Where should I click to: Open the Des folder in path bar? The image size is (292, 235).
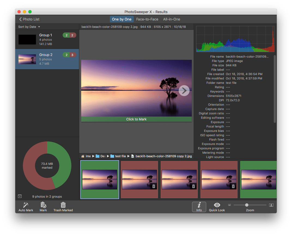point(101,156)
